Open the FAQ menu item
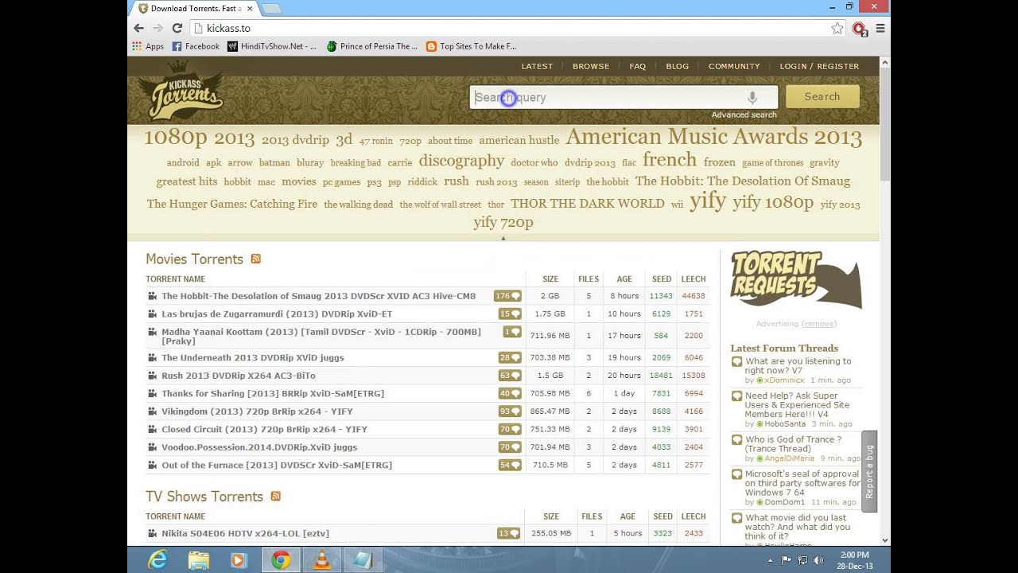Screen dimensions: 1018x573 [638, 66]
